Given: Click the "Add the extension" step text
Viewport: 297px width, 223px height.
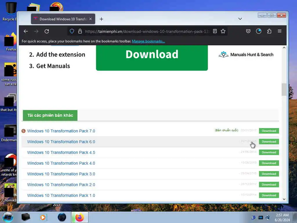Looking at the screenshot, I should click(61, 55).
